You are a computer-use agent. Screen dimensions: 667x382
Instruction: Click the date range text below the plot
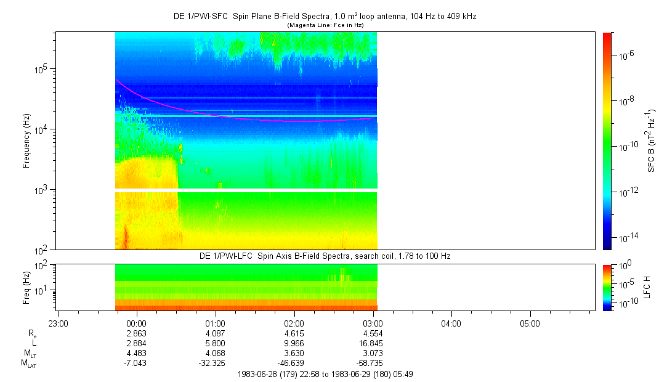[x=325, y=374]
